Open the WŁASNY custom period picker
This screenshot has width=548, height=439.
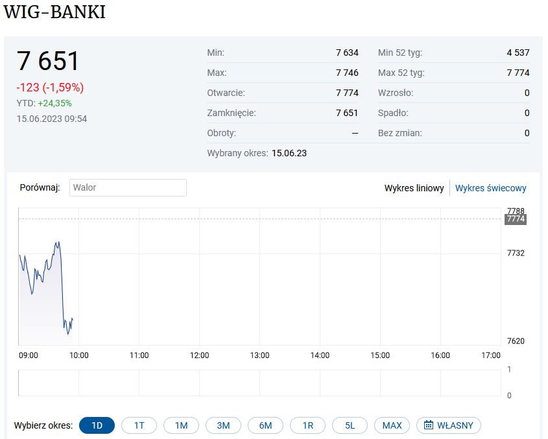(449, 425)
